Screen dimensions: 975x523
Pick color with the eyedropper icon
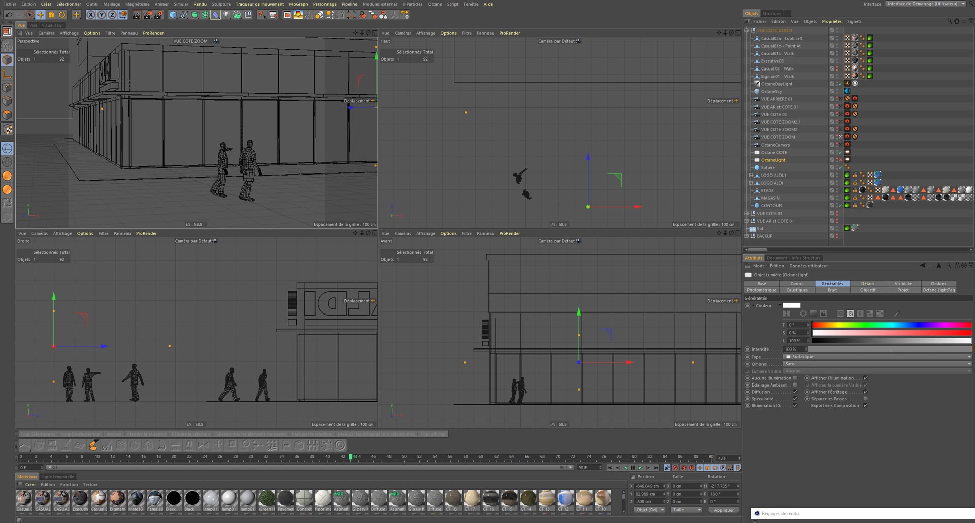pos(896,313)
